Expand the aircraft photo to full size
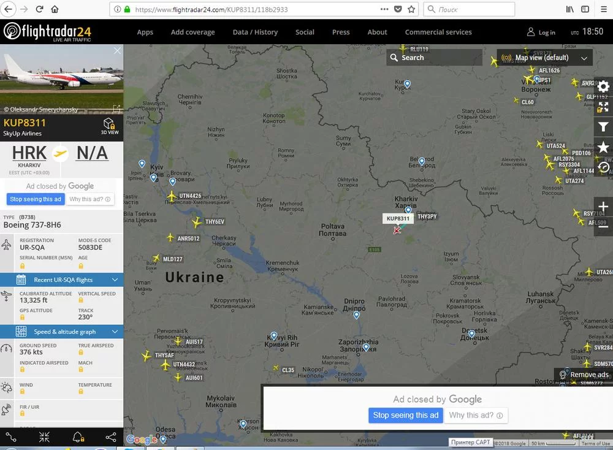The width and height of the screenshot is (613, 450). 116,109
